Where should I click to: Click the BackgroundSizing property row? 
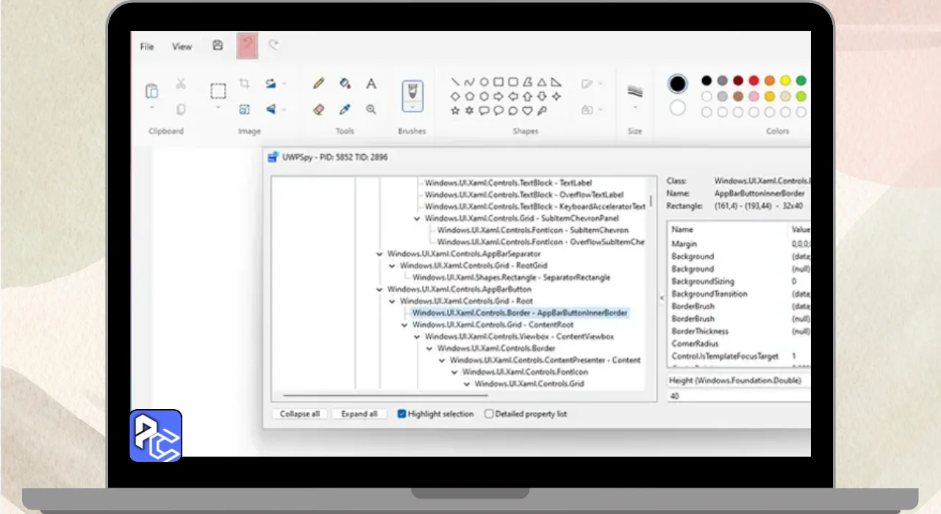(x=740, y=281)
